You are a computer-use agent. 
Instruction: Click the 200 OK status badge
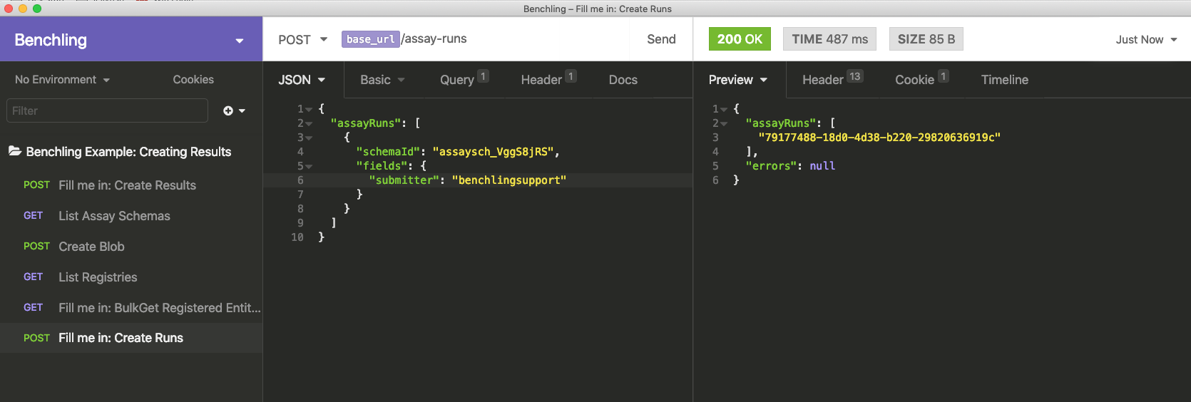tap(740, 39)
